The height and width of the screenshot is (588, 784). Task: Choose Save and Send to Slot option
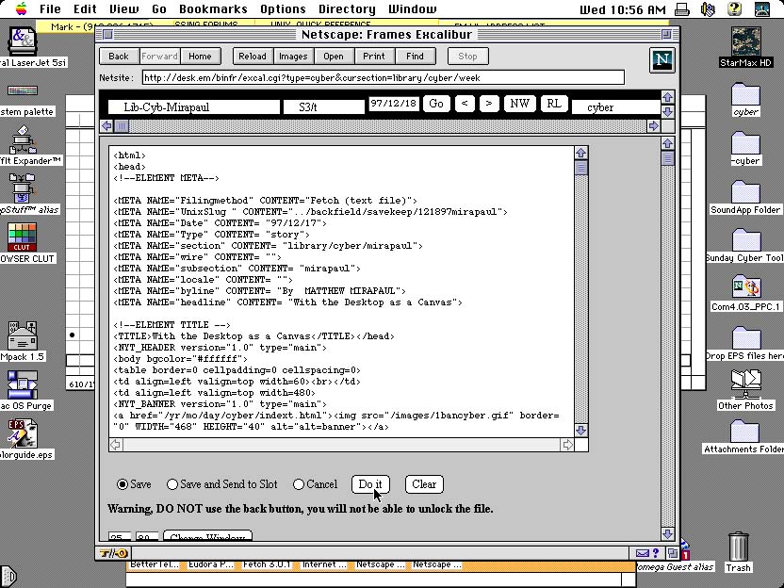pyautogui.click(x=172, y=484)
